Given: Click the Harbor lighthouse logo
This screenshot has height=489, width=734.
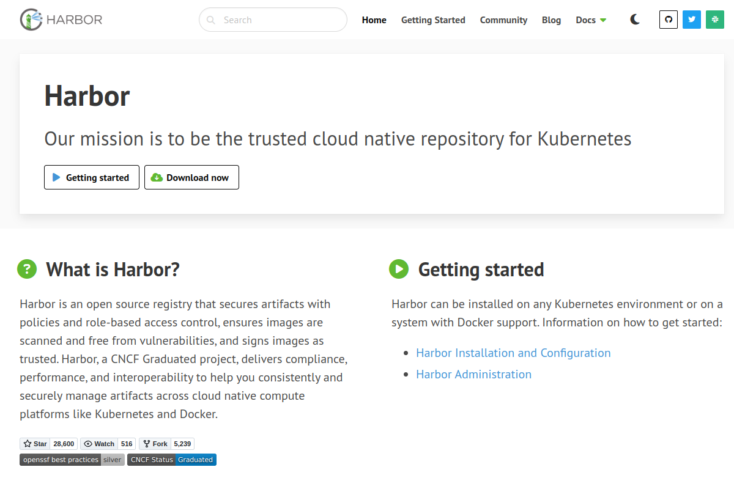Looking at the screenshot, I should click(x=61, y=20).
